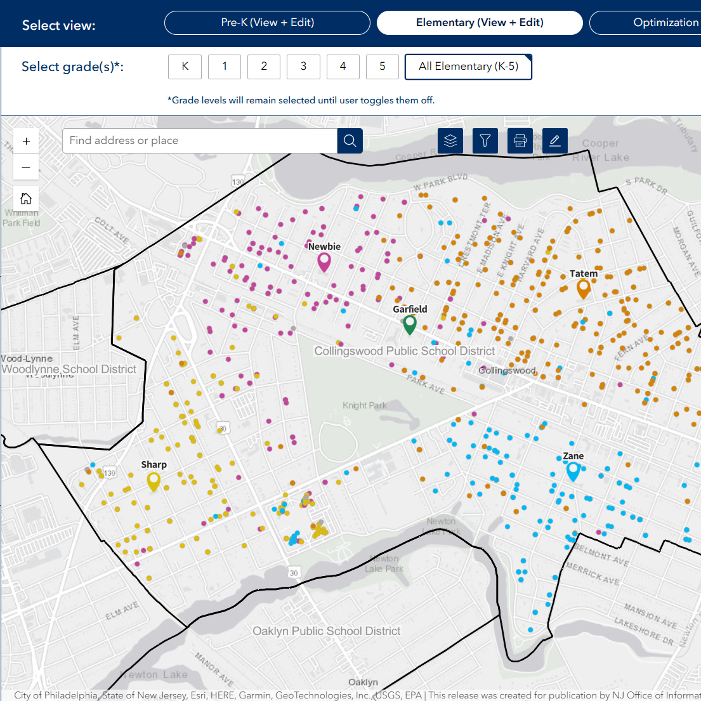Click the Knight Park map label
Viewport: 701px width, 701px height.
coord(364,405)
